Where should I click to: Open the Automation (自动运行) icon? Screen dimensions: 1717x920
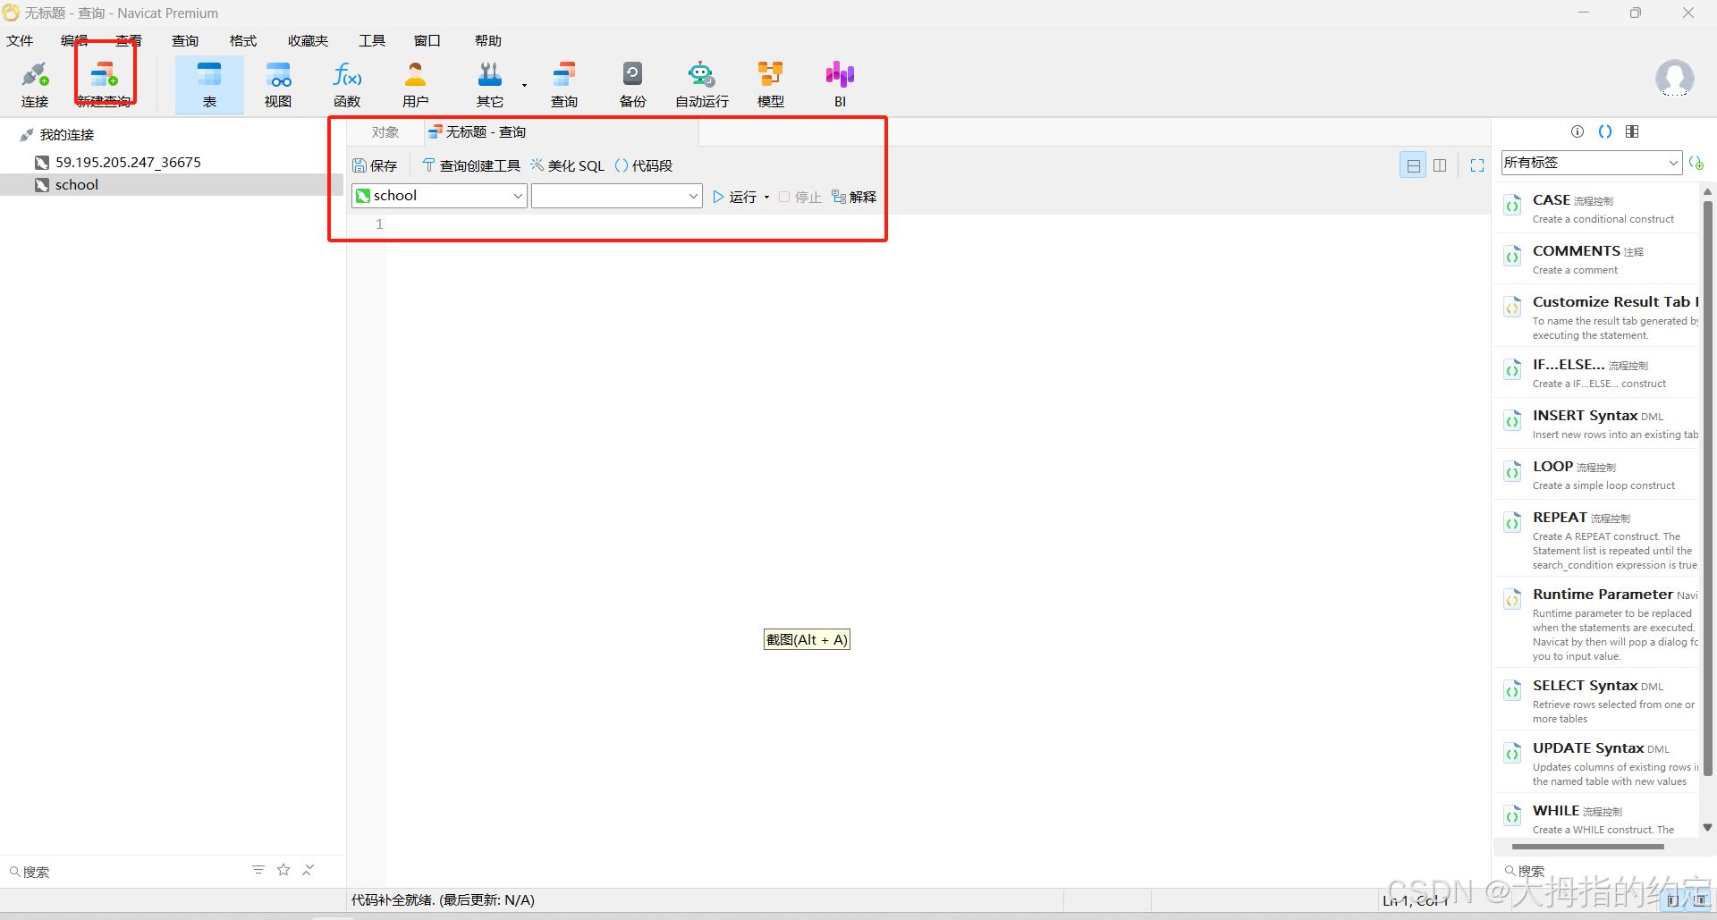click(701, 83)
